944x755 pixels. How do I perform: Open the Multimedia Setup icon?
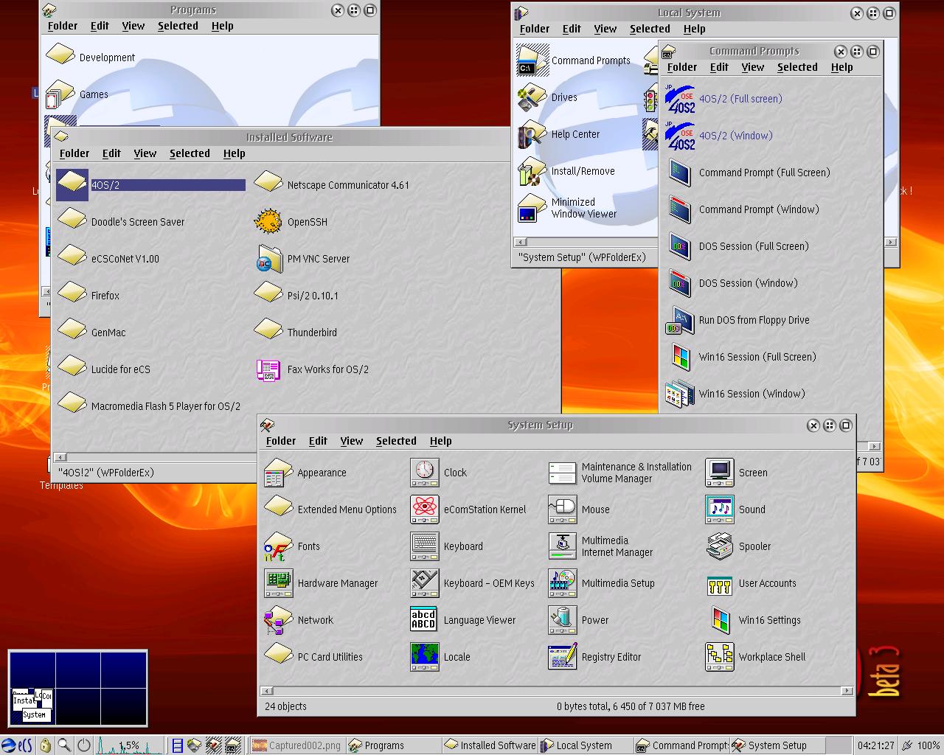(x=563, y=583)
